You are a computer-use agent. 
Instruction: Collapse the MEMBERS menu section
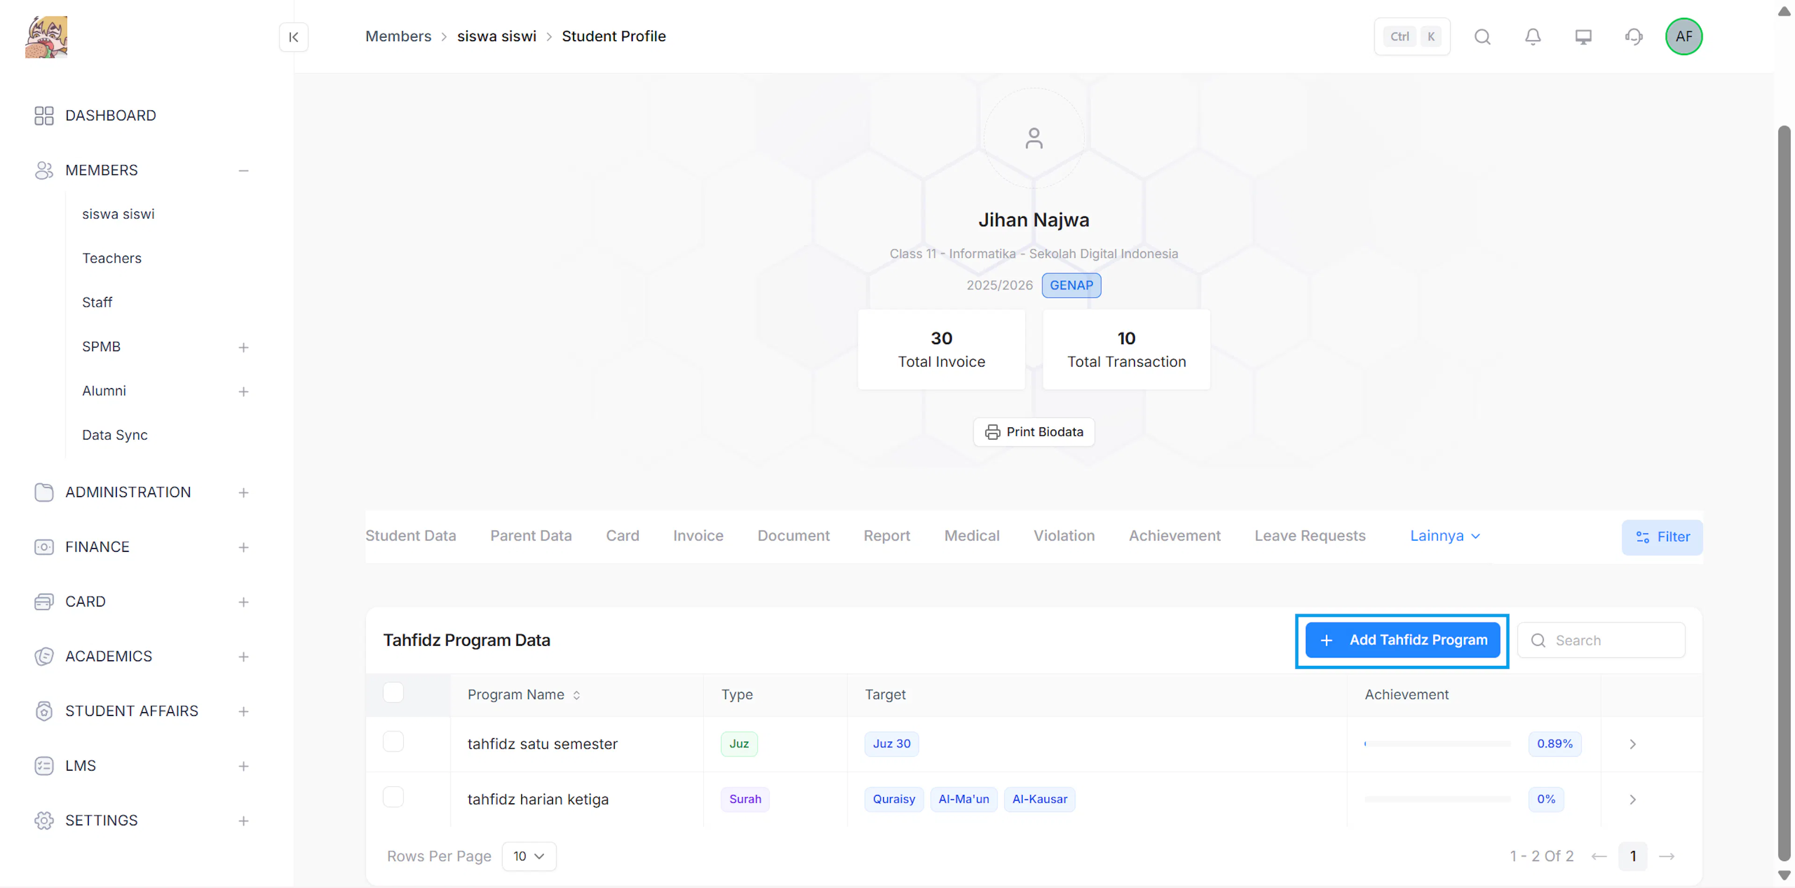tap(243, 171)
